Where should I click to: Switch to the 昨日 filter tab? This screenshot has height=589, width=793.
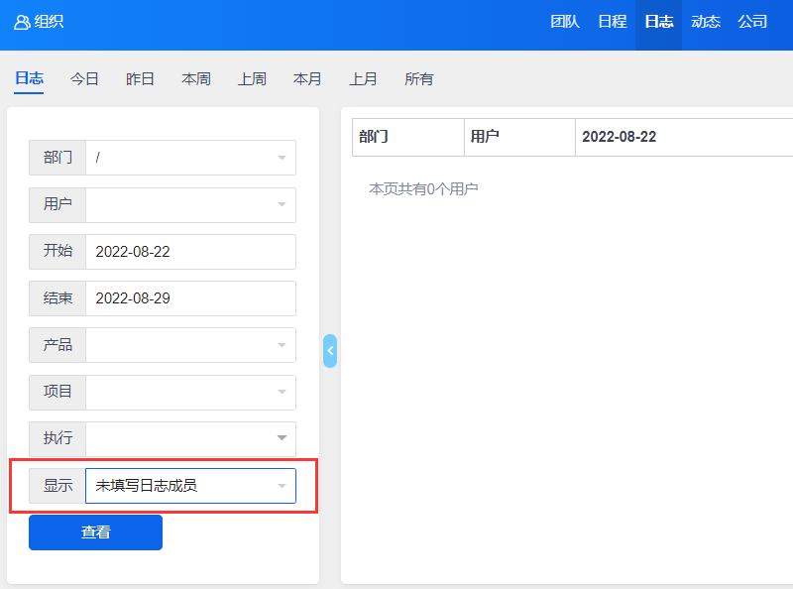coord(140,79)
